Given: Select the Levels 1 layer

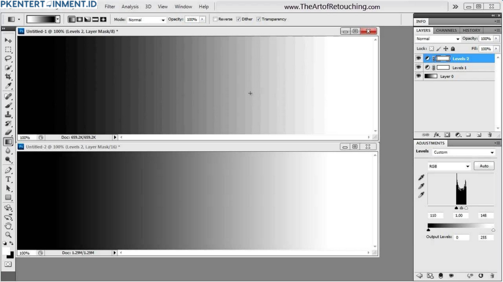Looking at the screenshot, I should pos(459,68).
